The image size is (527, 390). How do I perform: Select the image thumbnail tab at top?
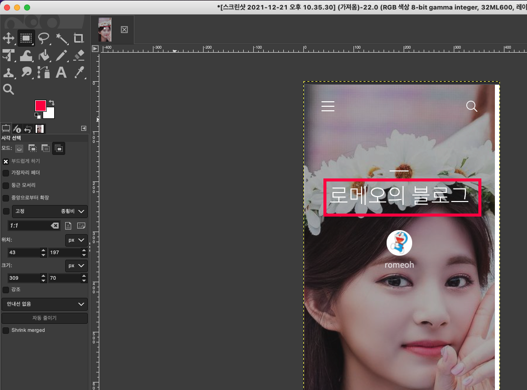(104, 30)
